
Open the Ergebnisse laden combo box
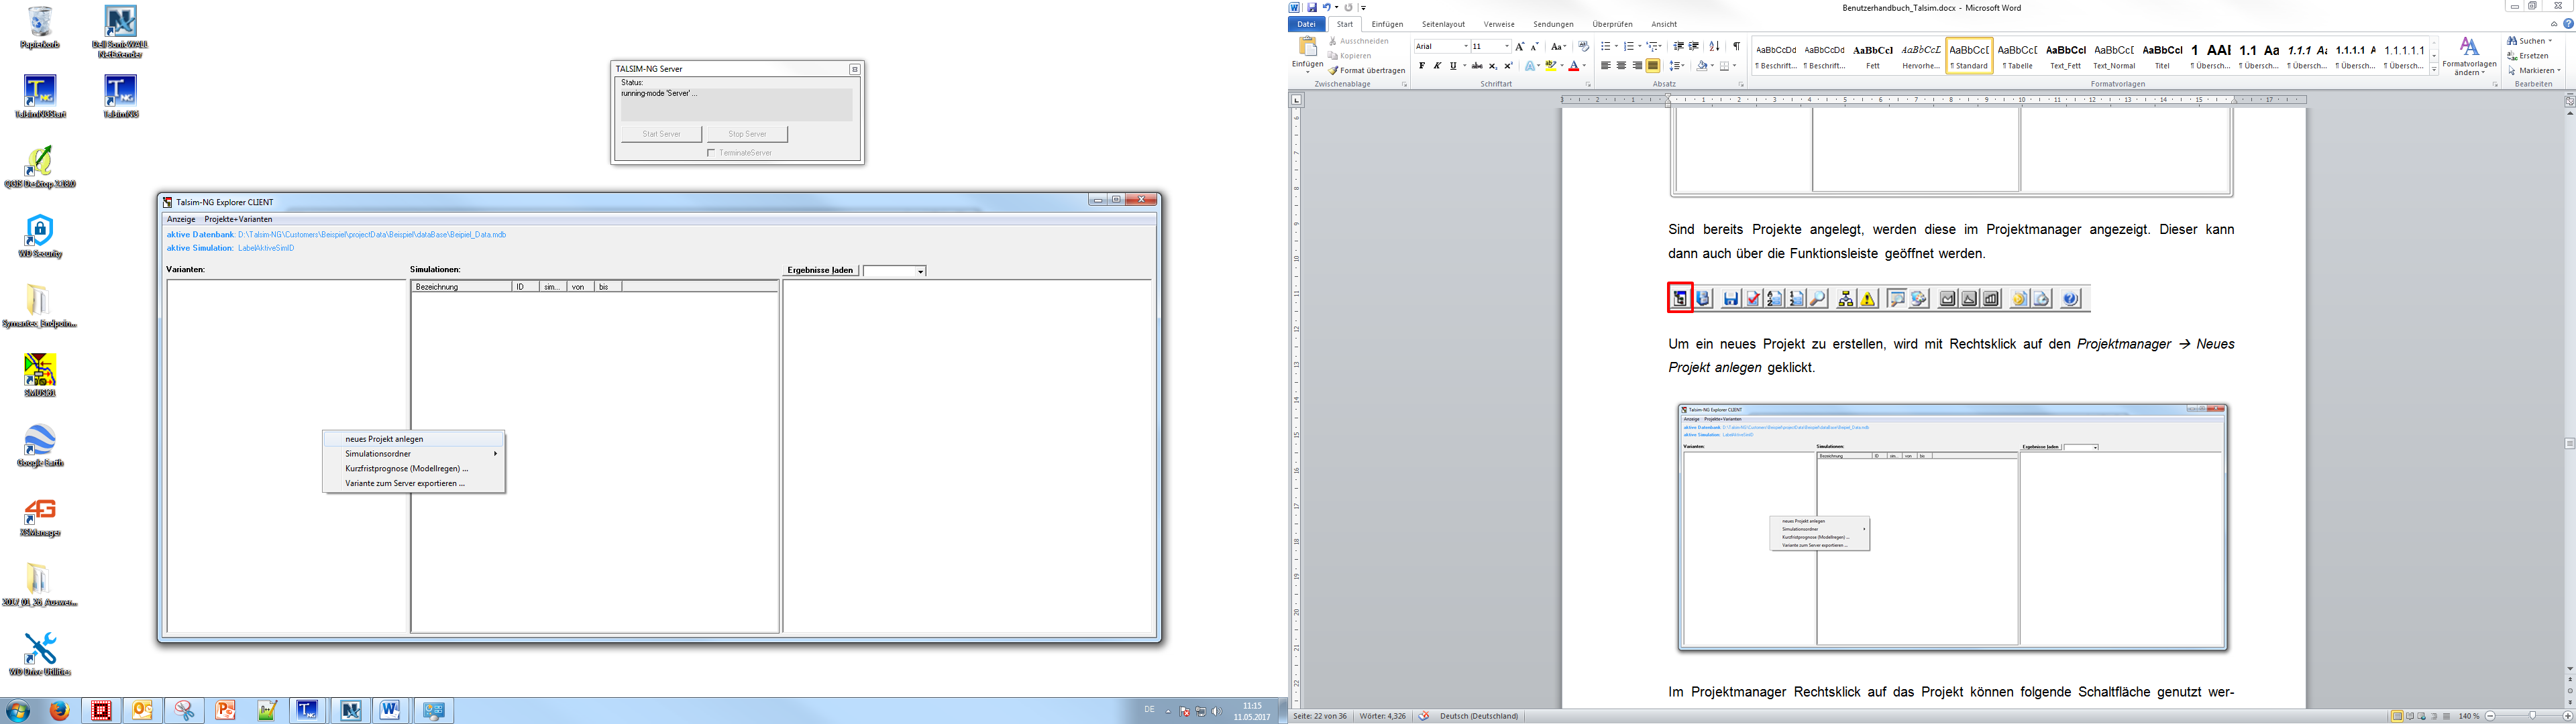920,271
